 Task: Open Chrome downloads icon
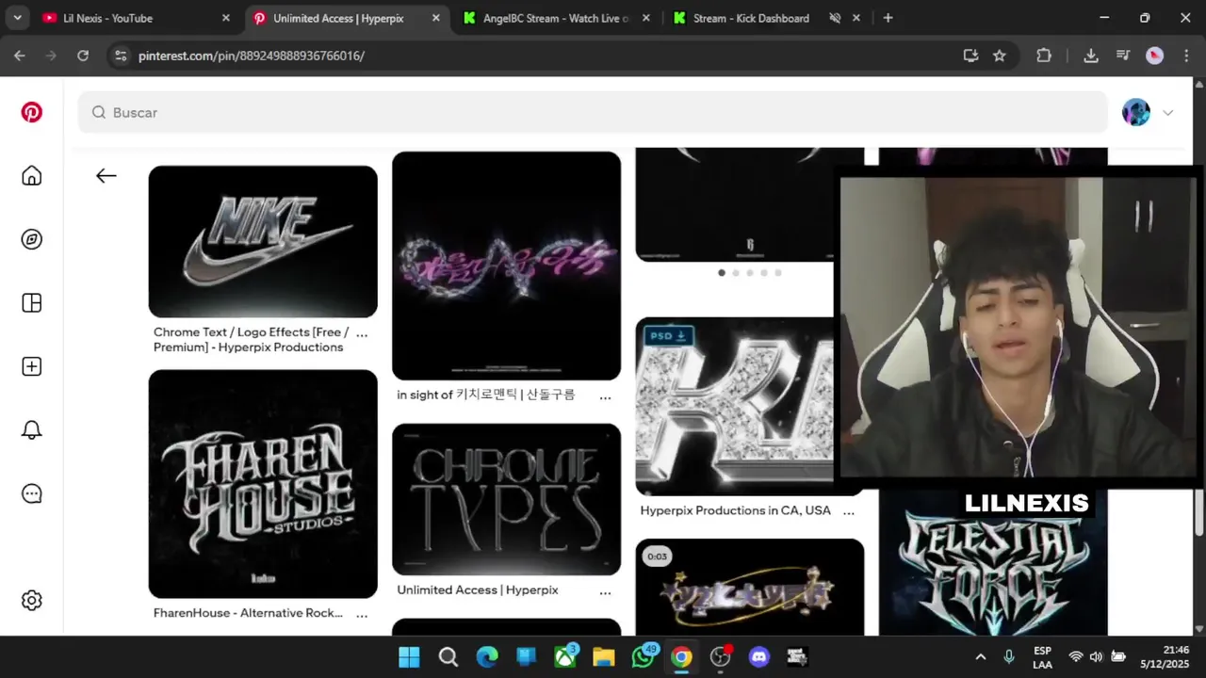1091,56
